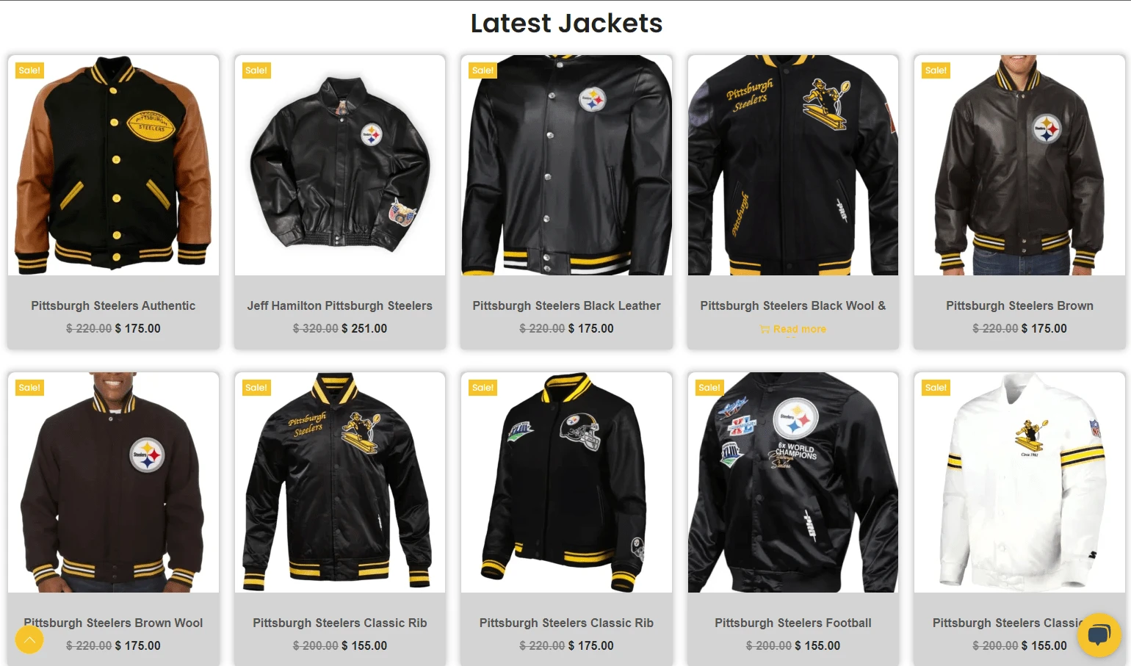Open Pittsburgh Steelers Brown title link
Viewport: 1131px width, 666px height.
click(x=1019, y=305)
